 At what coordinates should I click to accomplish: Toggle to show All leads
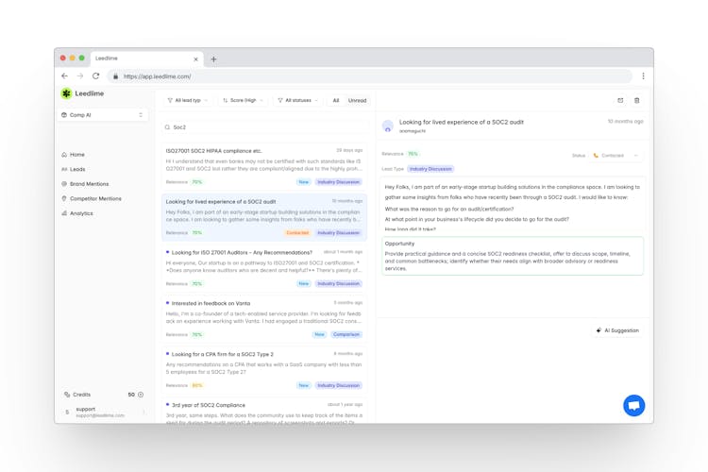[335, 100]
